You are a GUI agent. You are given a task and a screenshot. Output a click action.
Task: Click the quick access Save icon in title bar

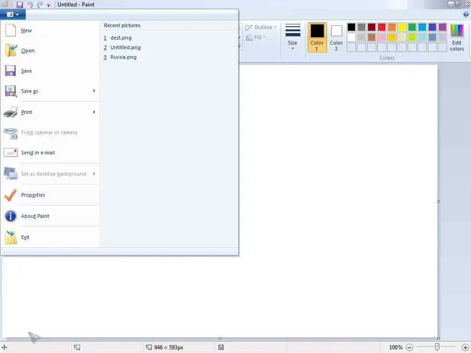coord(19,5)
